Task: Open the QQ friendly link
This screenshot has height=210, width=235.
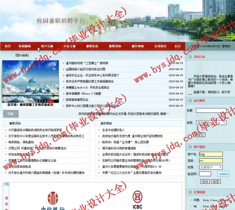Action: click(195, 206)
